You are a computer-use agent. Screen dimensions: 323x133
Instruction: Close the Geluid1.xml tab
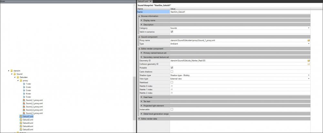(x=151, y=2)
